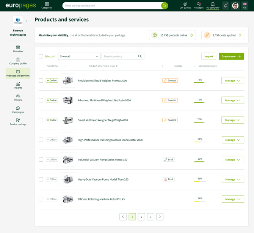Check the Industrial Vacuum Pump Vortex 150 row
Viewport: 254px width, 233px height.
pos(41,159)
